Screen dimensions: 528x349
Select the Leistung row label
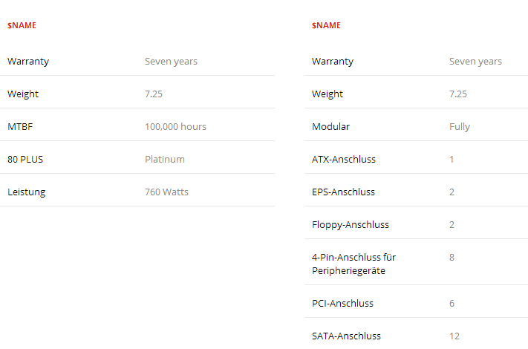(26, 192)
